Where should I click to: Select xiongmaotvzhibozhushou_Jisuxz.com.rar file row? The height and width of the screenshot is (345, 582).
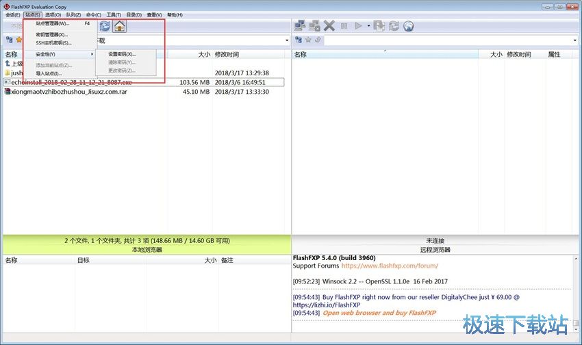click(x=144, y=92)
